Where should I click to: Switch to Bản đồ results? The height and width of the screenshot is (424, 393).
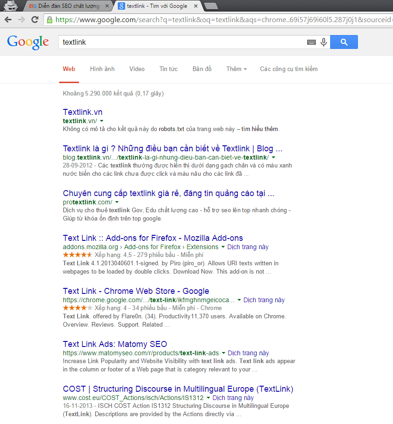202,69
